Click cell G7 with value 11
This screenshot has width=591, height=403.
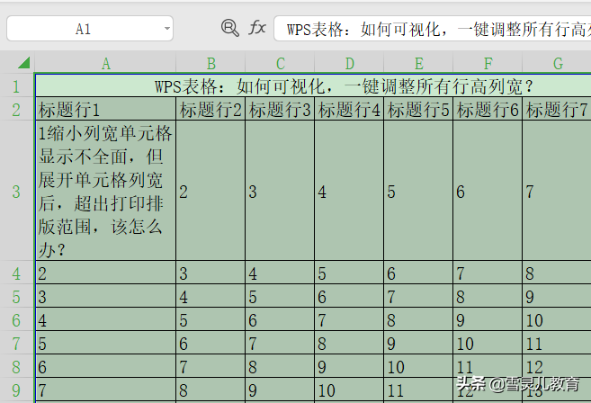(557, 343)
